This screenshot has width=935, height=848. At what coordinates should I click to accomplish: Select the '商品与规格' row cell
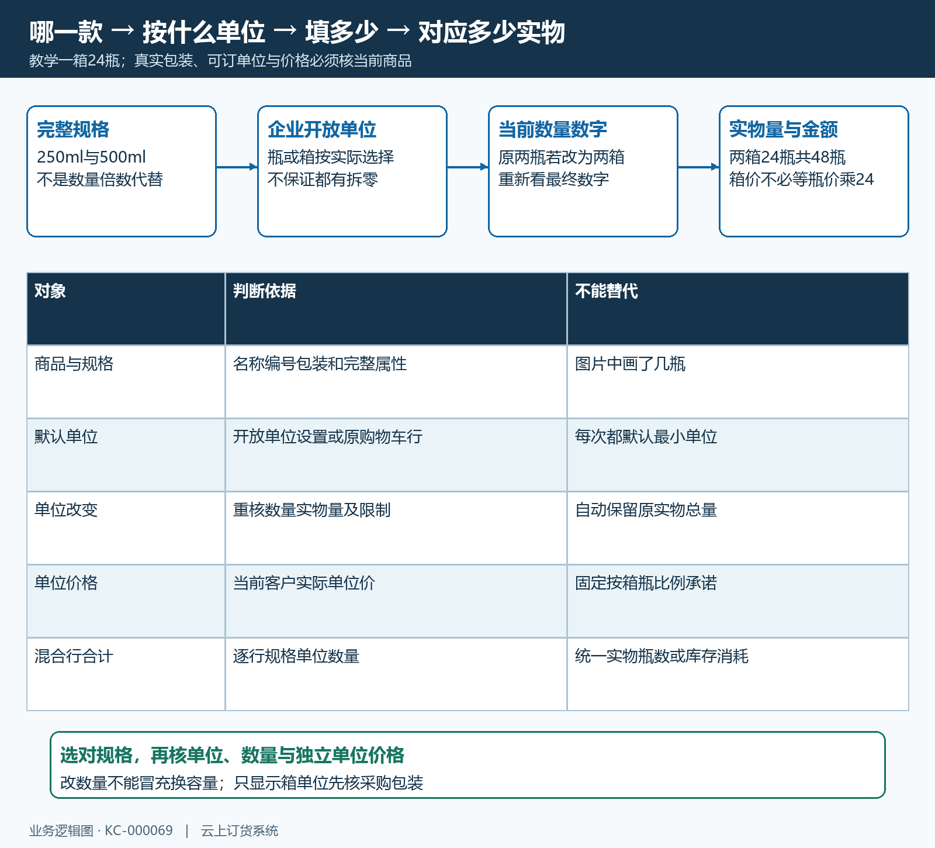(x=126, y=382)
